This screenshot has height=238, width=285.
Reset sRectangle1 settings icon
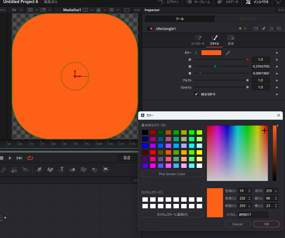point(279,29)
